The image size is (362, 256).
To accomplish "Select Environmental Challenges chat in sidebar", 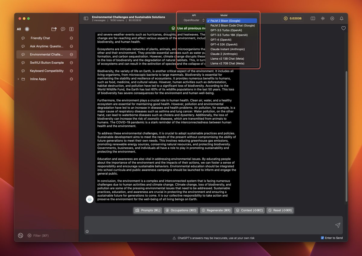I will click(x=46, y=55).
